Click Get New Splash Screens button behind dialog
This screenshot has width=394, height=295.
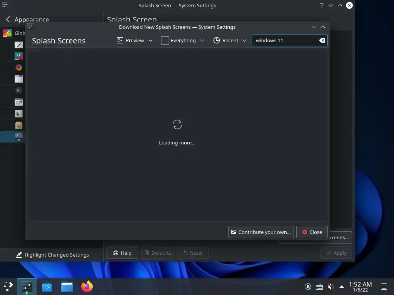point(340,237)
